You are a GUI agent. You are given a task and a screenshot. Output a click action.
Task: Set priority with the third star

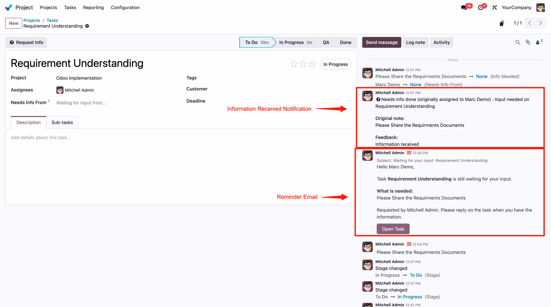tap(312, 64)
